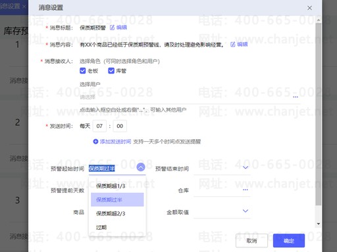This screenshot has height=252, width=337.
Task: Expand the 预警结束时间 dropdown
Action: [x=246, y=167]
